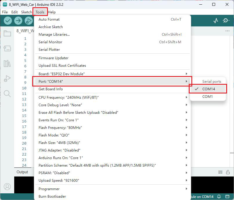This screenshot has height=200, width=234.
Task: Open the user account profile icon
Action: [7, 187]
